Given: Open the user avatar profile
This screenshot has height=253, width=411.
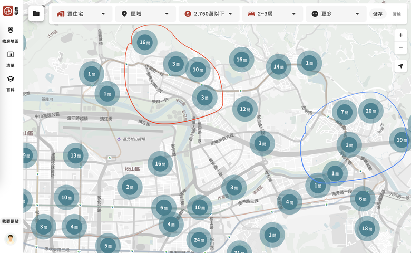Looking at the screenshot, I should [11, 239].
